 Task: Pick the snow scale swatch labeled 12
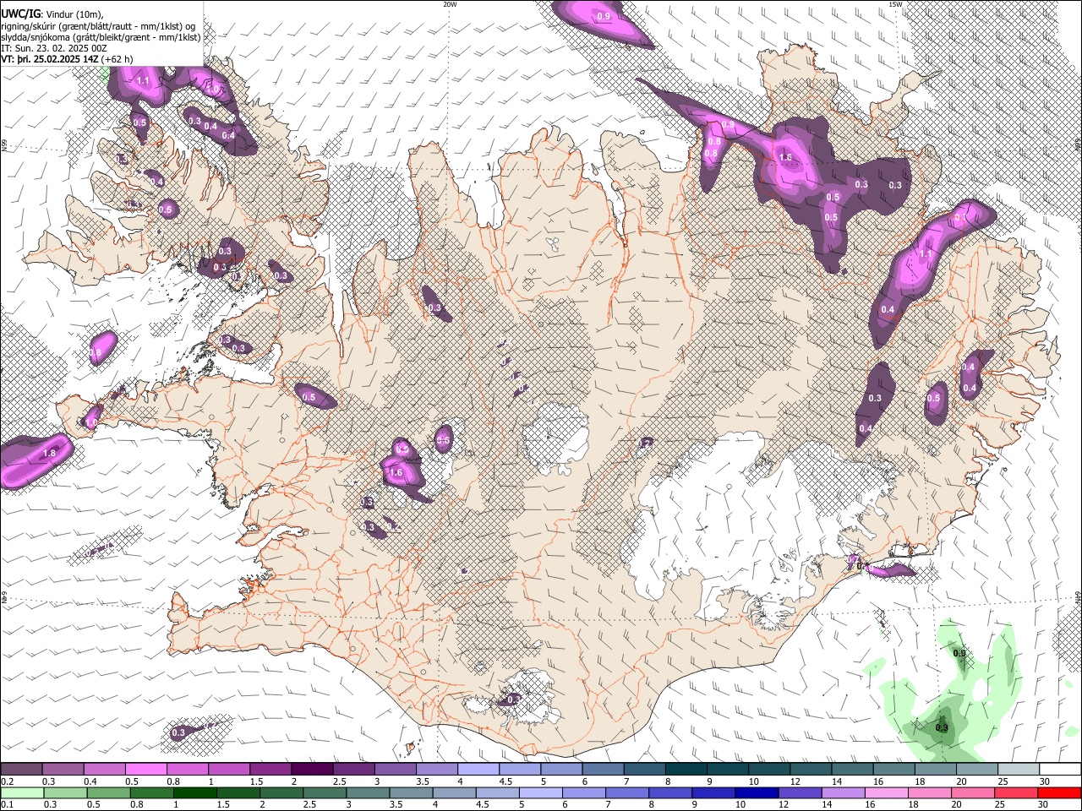tap(810, 770)
